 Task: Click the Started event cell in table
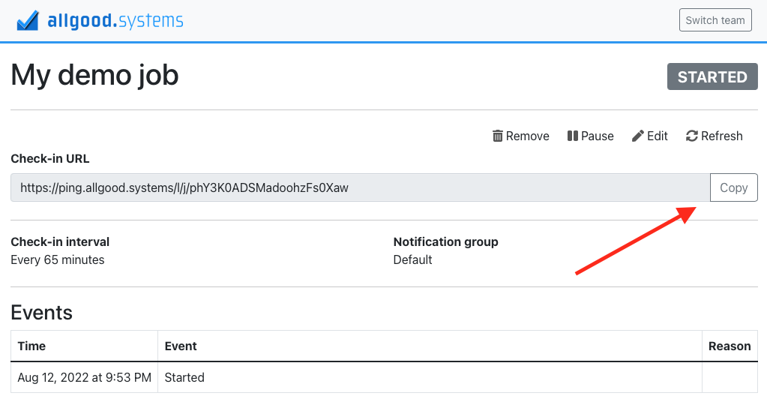184,377
